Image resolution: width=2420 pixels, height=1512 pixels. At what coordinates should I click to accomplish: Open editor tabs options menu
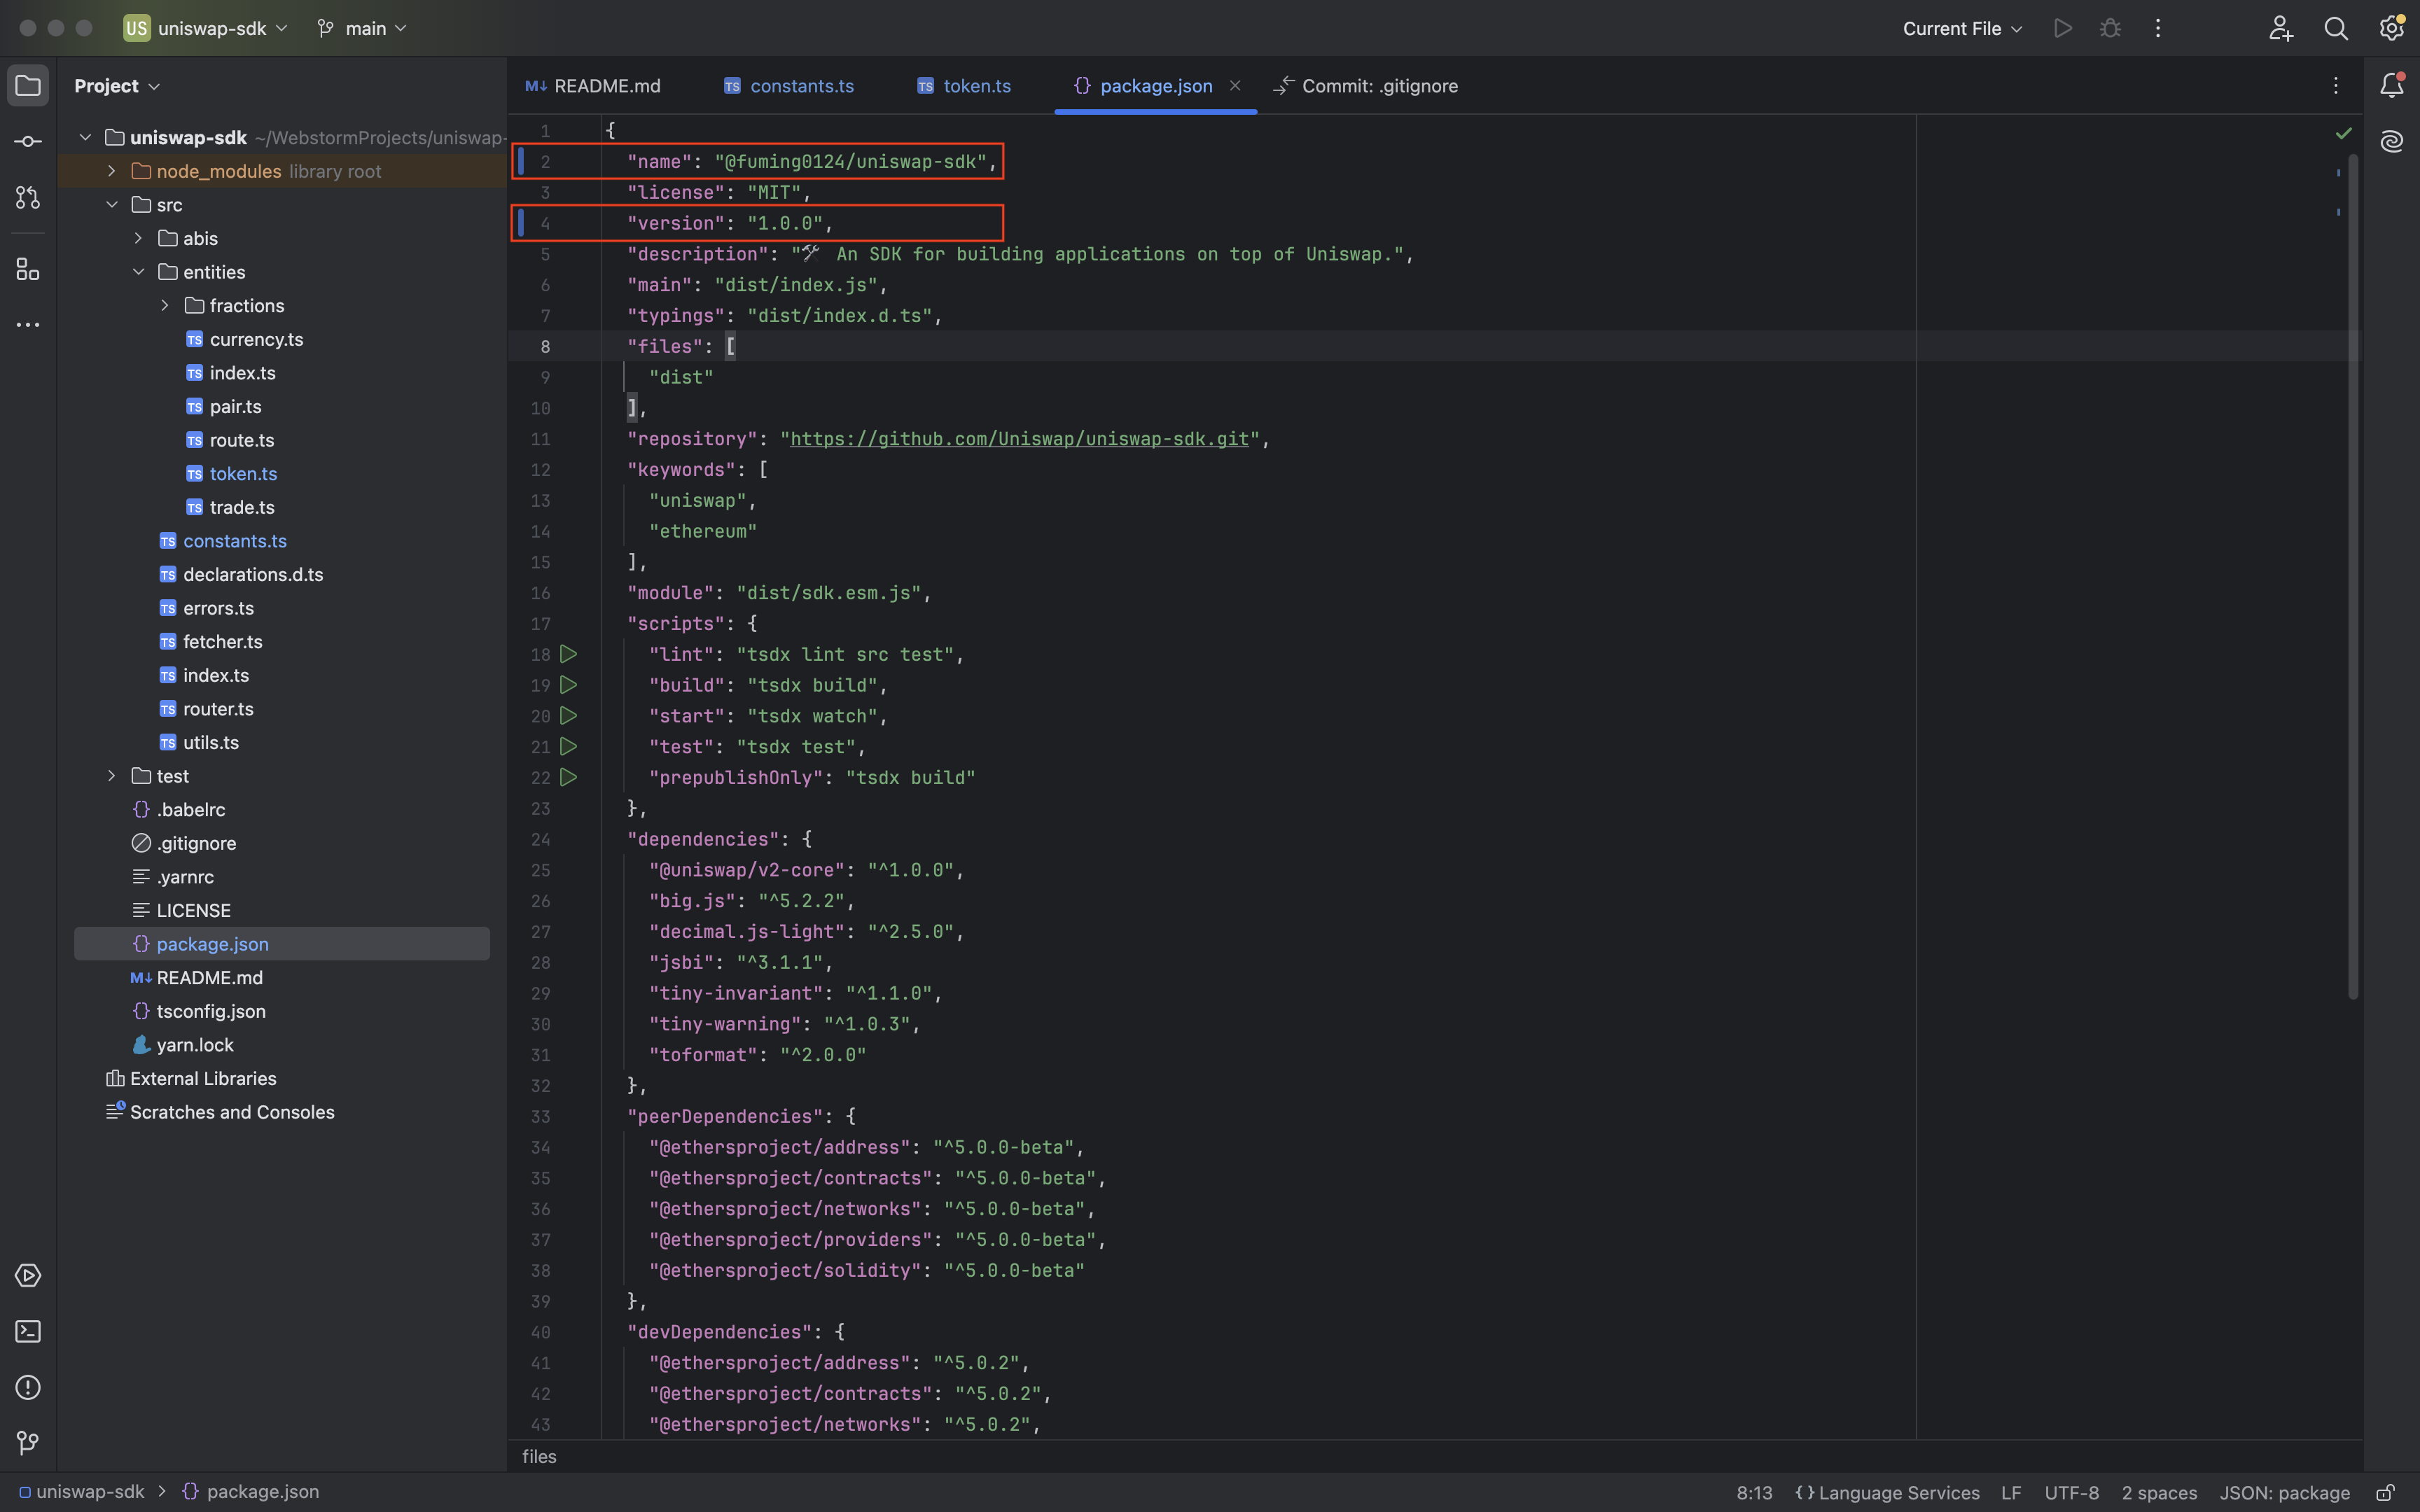point(2336,86)
